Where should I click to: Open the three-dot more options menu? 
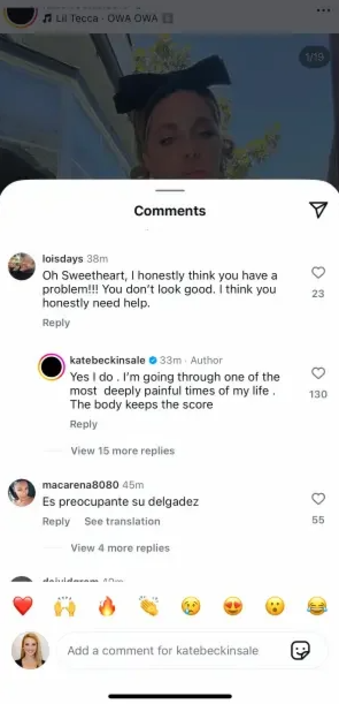pos(323,10)
